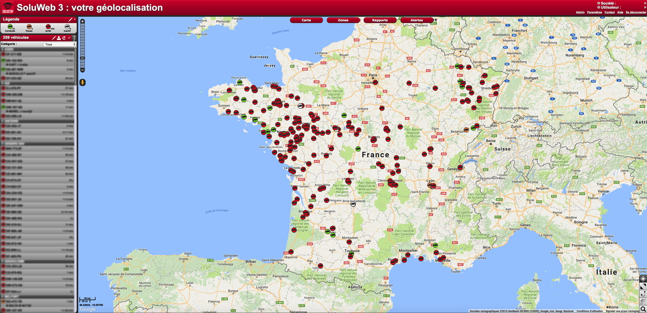Click the Street View pegman icon
Viewport: 647px width, 313px height.
click(83, 82)
